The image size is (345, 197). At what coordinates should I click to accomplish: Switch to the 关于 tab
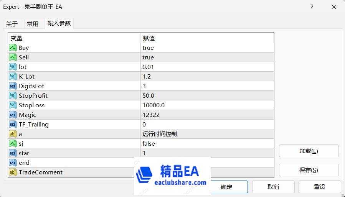pos(12,24)
